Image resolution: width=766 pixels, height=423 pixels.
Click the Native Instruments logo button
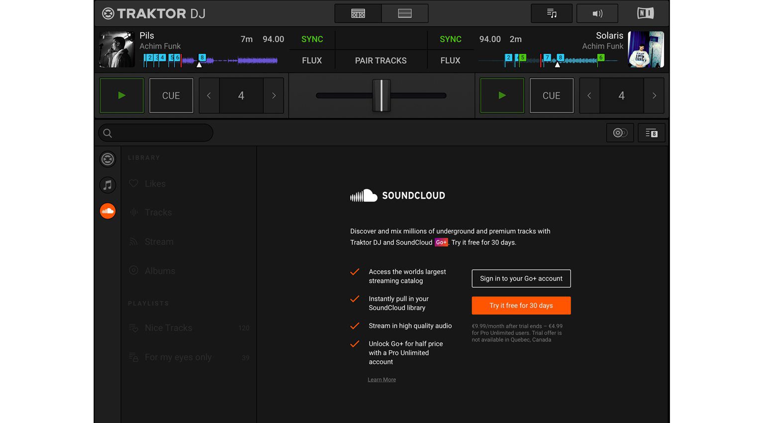coord(645,13)
